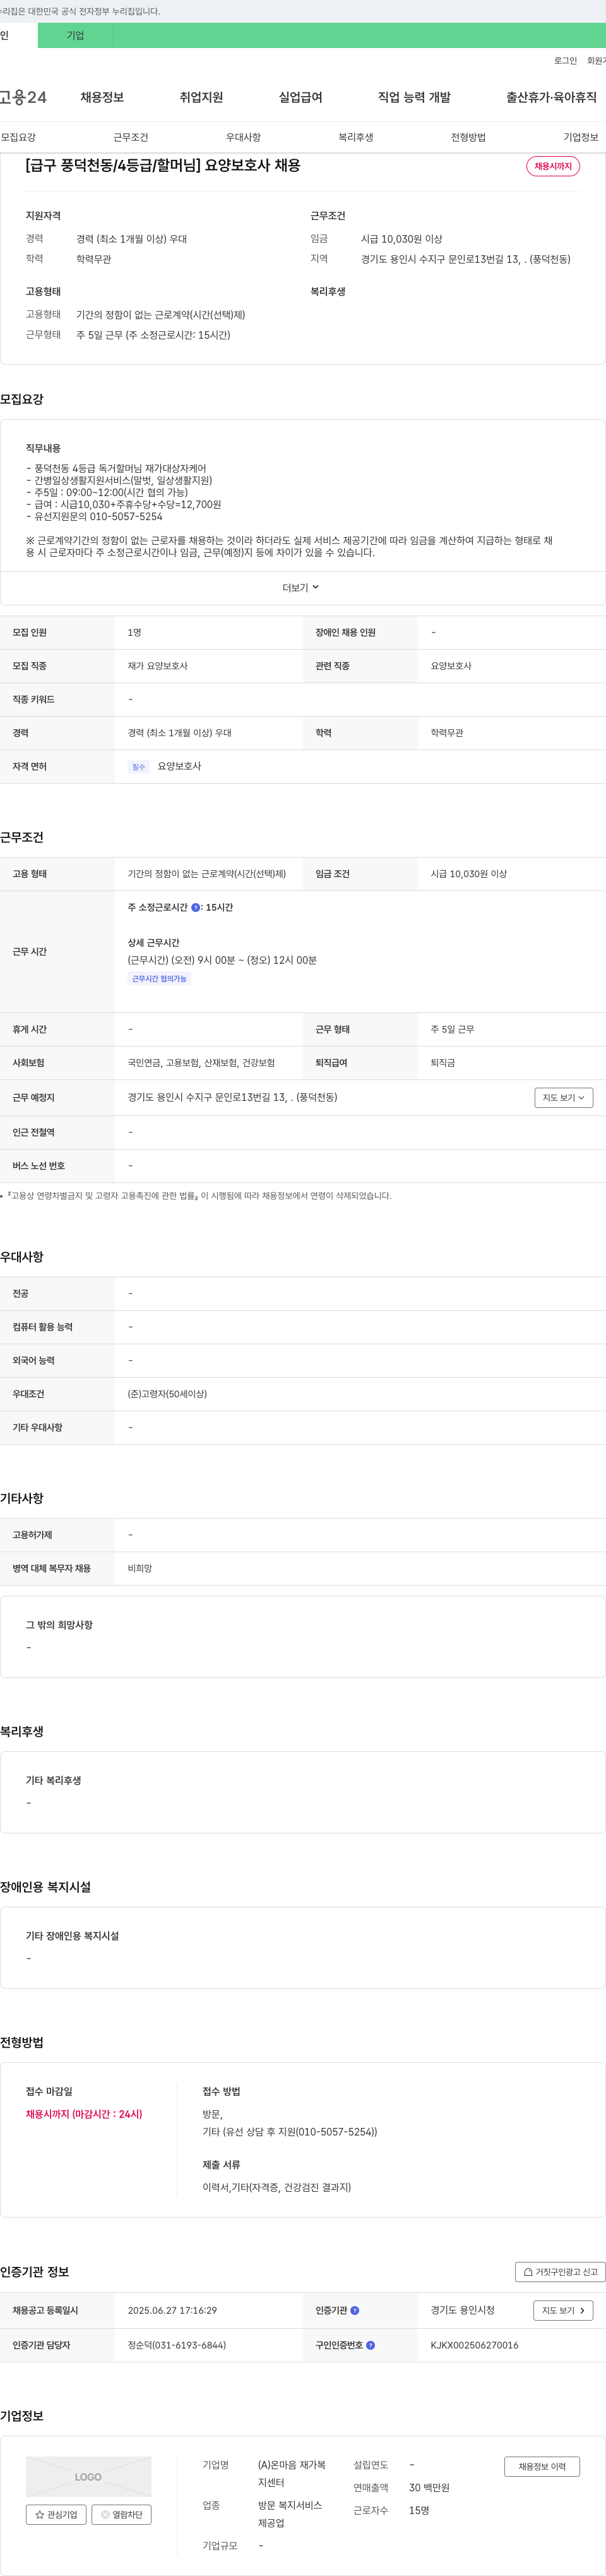Jump to the 복리후생 section tab
The width and height of the screenshot is (606, 2576).
click(355, 137)
